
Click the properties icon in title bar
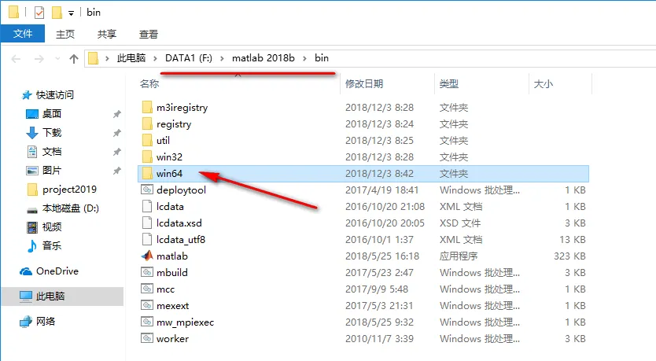point(39,13)
